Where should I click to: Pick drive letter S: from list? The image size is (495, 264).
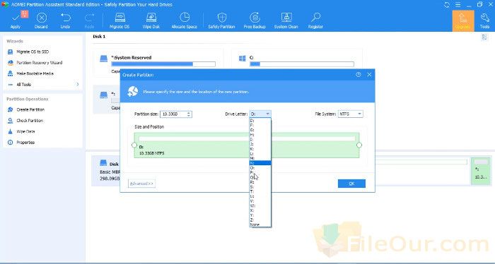[260, 187]
